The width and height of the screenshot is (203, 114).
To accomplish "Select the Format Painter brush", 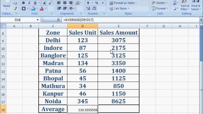I will (15, 9).
